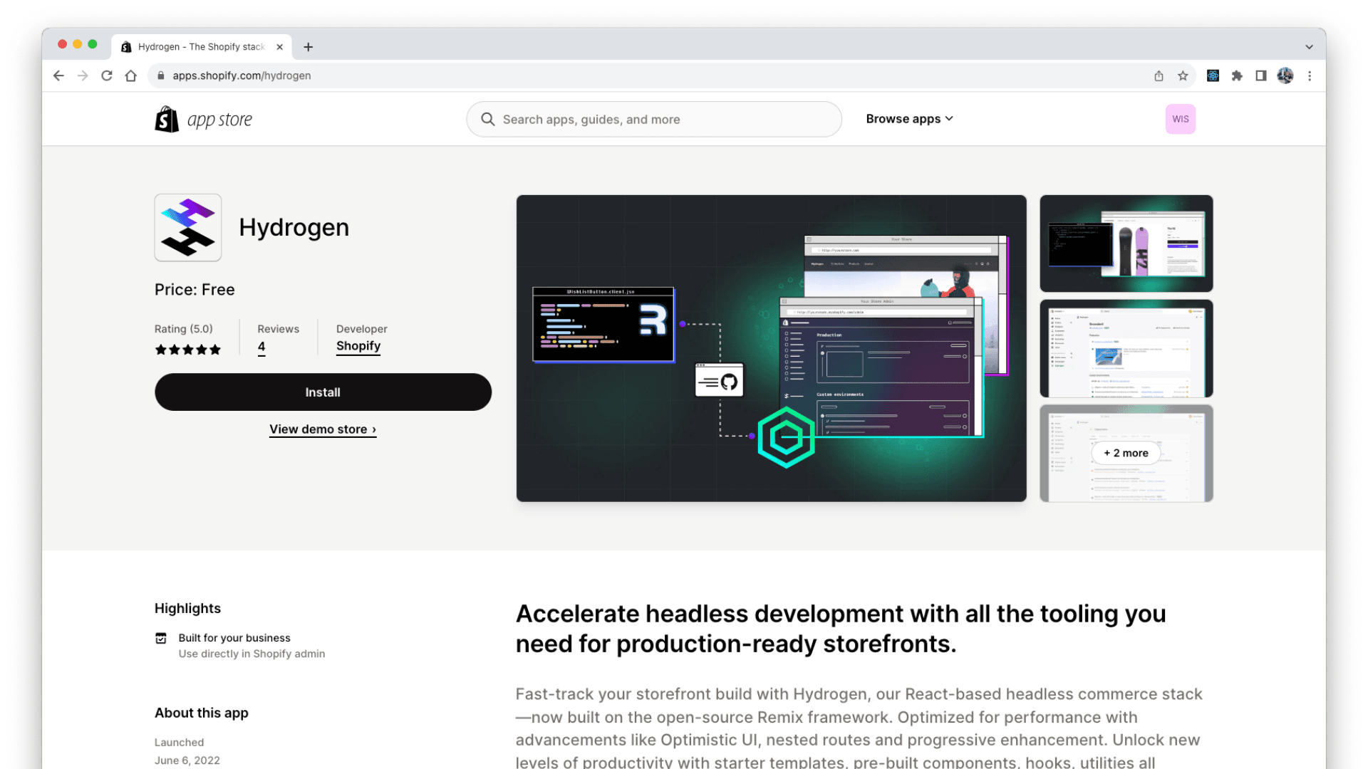Click the 'Accelerate headless development' headline
The width and height of the screenshot is (1368, 769).
pos(841,629)
